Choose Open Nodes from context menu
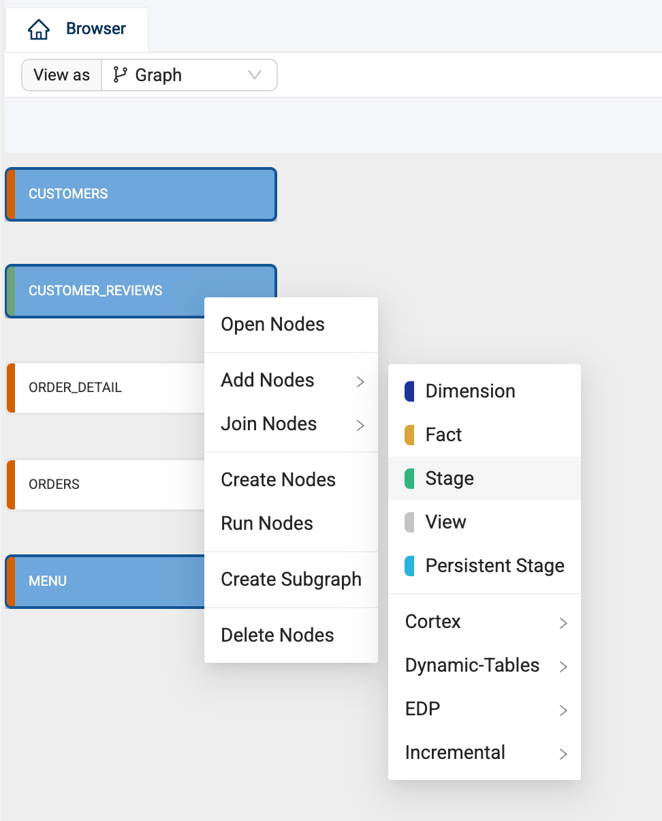The height and width of the screenshot is (821, 662). coord(272,325)
